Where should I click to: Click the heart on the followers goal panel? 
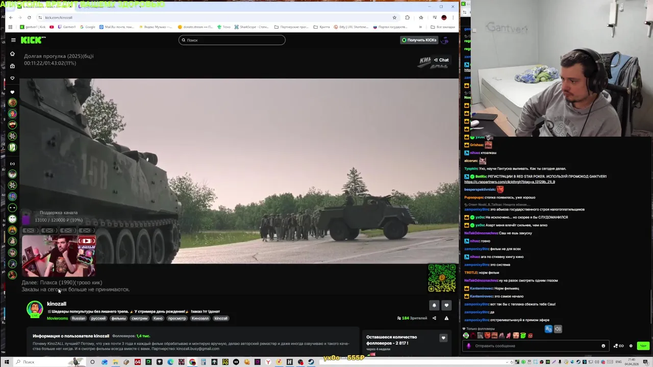click(x=443, y=338)
